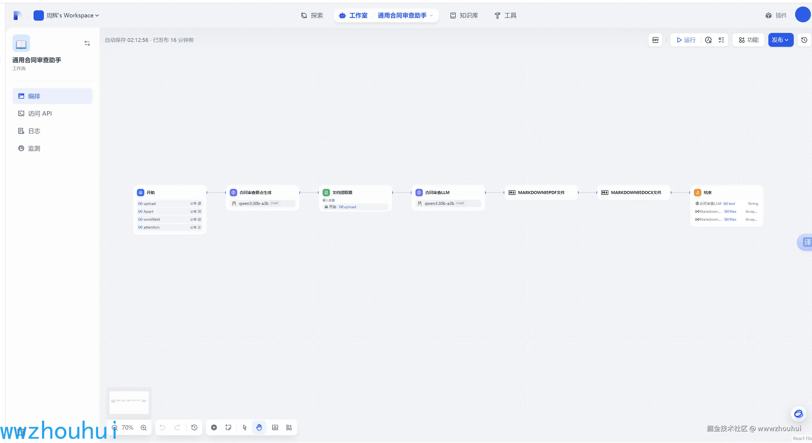Image resolution: width=812 pixels, height=443 pixels.
Task: Open the checklist icon beside run
Action: click(x=721, y=40)
